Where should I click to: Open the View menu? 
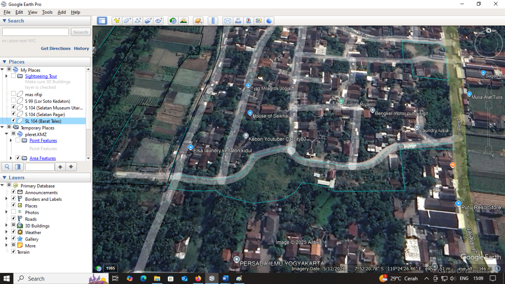(x=32, y=12)
